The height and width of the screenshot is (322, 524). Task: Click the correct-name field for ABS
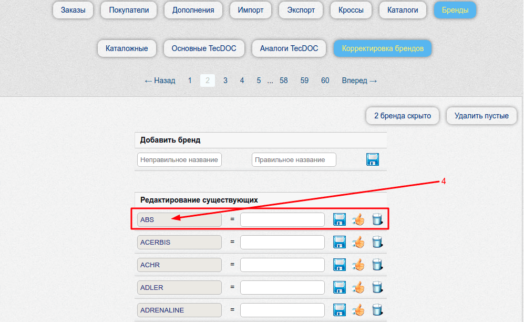click(x=282, y=220)
